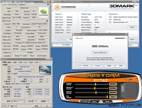
Task: Click the Firestorm round close icon
Action: point(126,80)
